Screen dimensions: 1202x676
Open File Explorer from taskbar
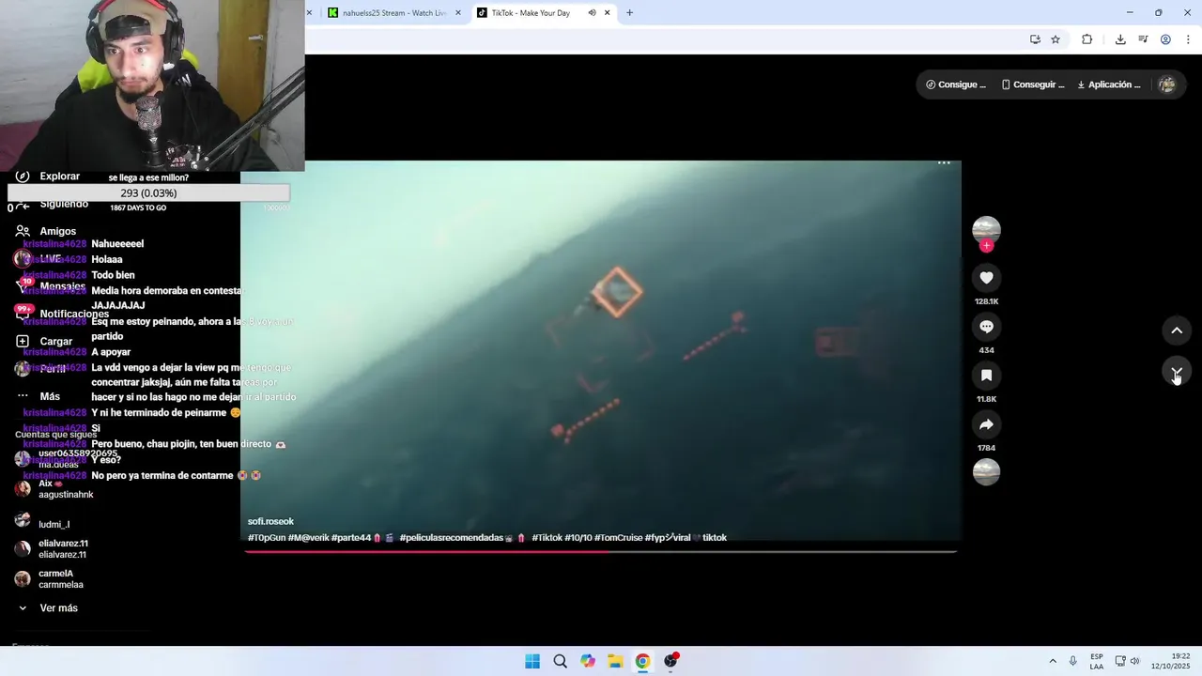(x=615, y=661)
